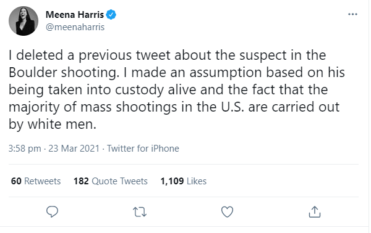Image resolution: width=371 pixels, height=233 pixels.
Task: Click the 23 Mar 2021 date
Action: click(x=74, y=149)
